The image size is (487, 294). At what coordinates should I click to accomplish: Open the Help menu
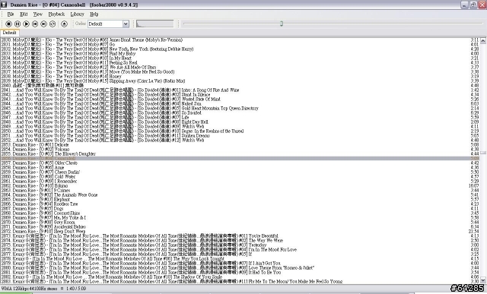[94, 14]
